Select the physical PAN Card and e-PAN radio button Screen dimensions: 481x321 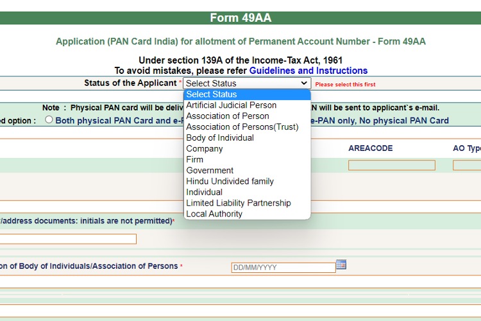click(49, 120)
